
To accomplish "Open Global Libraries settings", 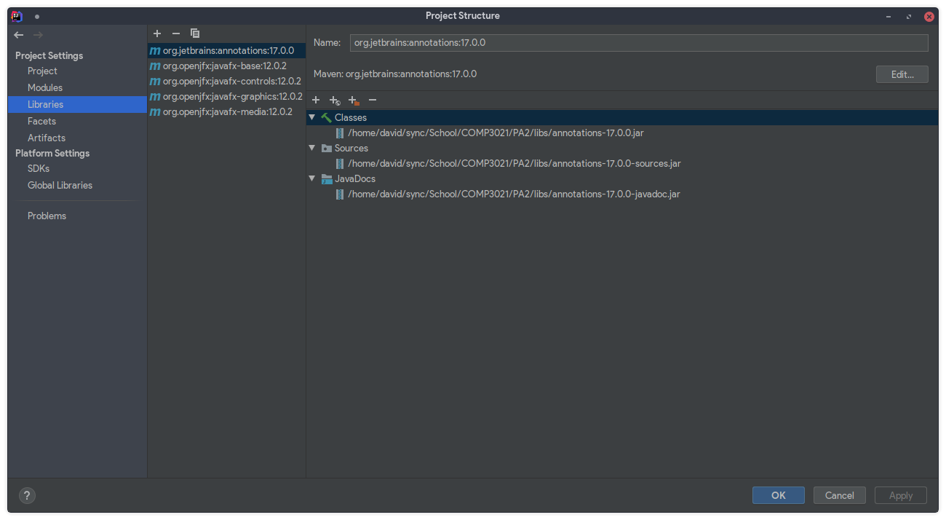I will pos(60,185).
